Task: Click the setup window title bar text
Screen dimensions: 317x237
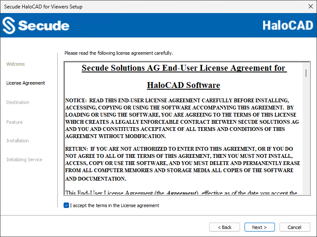Action: click(43, 7)
